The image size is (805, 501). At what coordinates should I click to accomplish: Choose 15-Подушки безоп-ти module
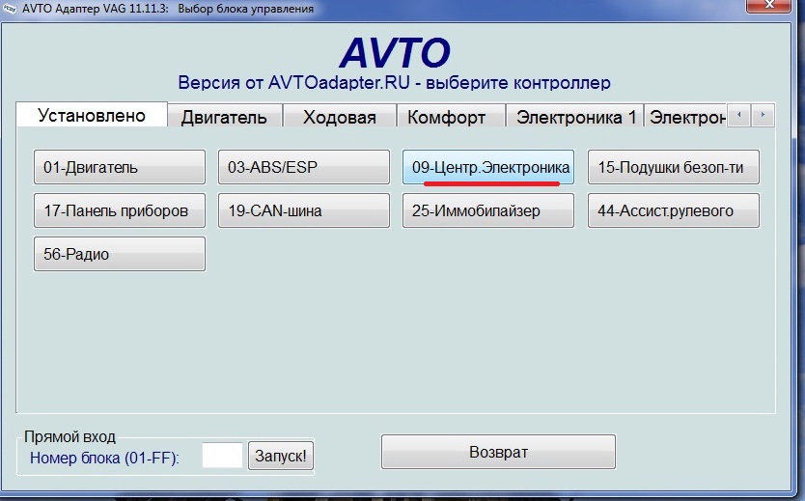[673, 167]
